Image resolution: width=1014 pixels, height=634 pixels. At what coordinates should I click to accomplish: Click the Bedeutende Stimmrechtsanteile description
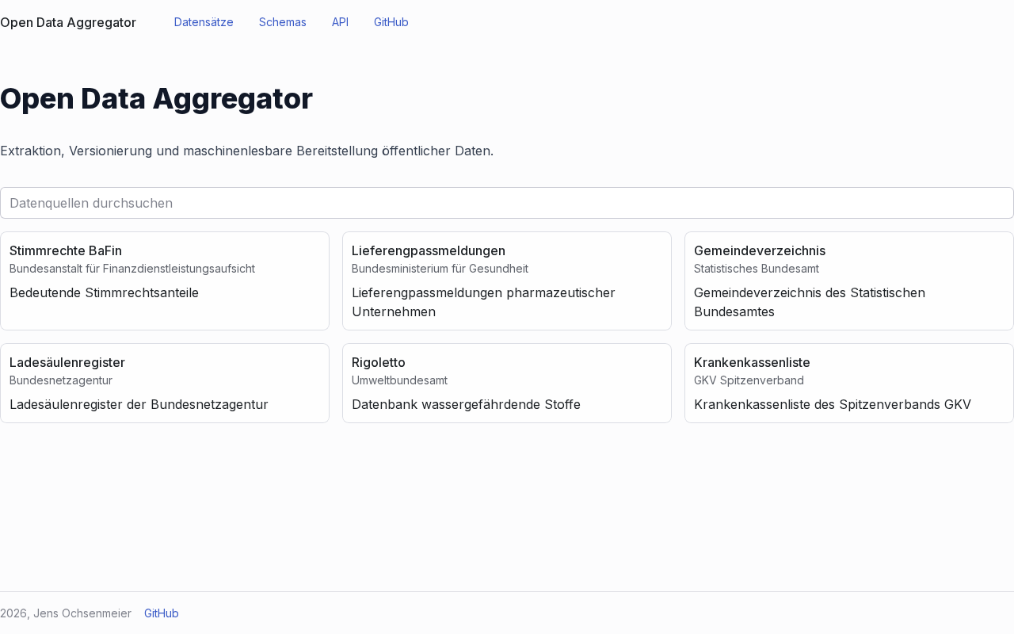[104, 292]
